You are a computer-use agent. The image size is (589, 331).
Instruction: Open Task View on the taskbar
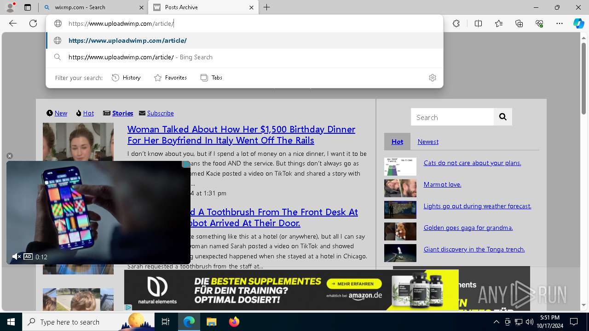coord(166,322)
